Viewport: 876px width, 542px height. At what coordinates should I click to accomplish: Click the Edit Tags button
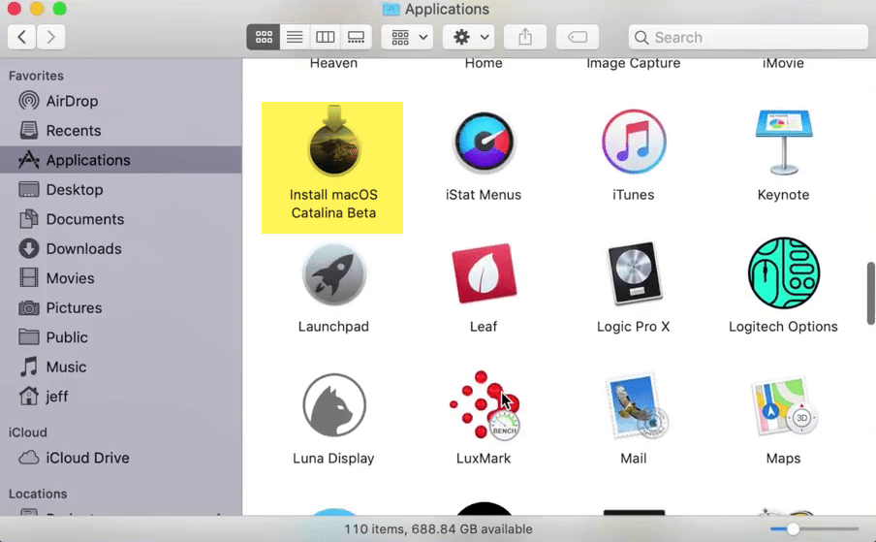coord(578,38)
